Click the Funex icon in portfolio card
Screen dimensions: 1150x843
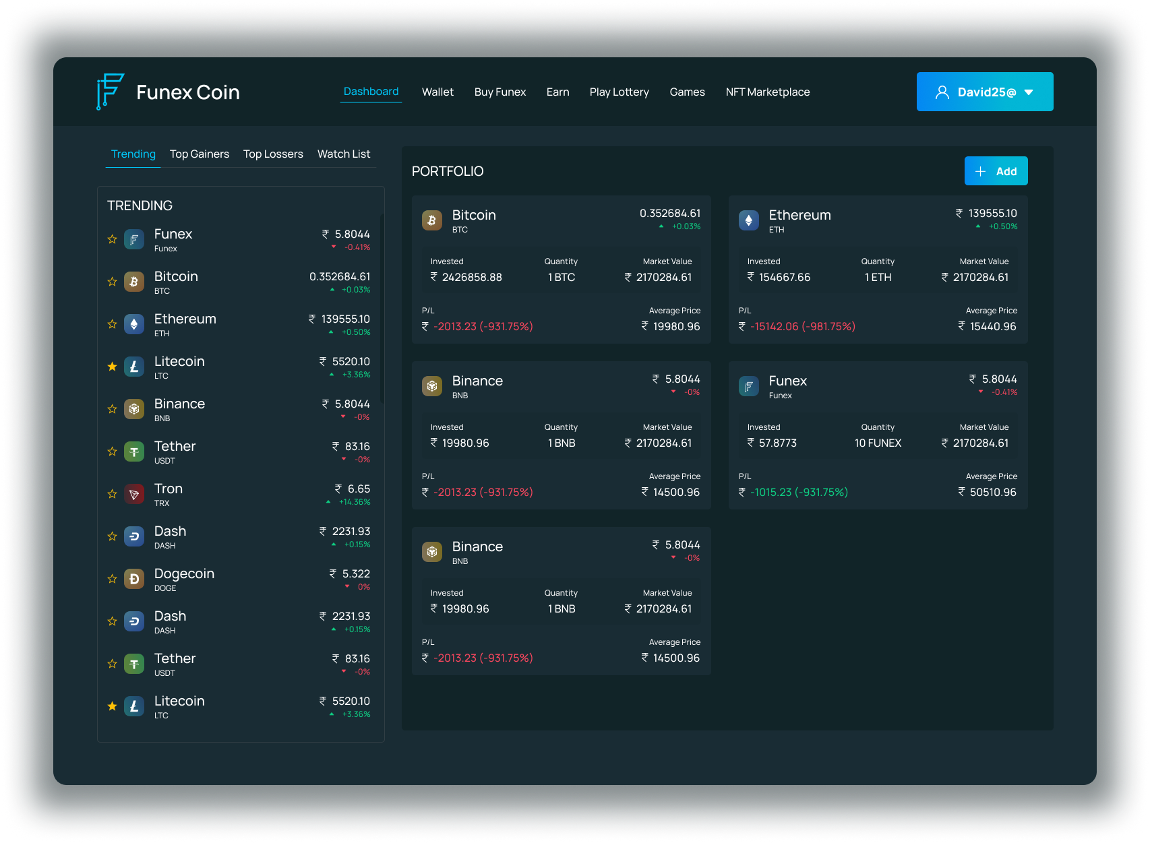(749, 386)
